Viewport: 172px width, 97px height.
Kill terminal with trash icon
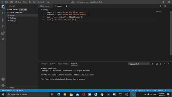161,64
